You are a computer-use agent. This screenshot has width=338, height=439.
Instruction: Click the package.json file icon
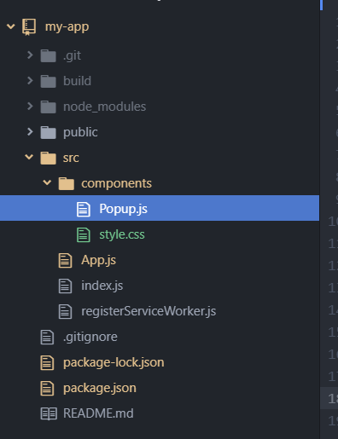tap(47, 388)
